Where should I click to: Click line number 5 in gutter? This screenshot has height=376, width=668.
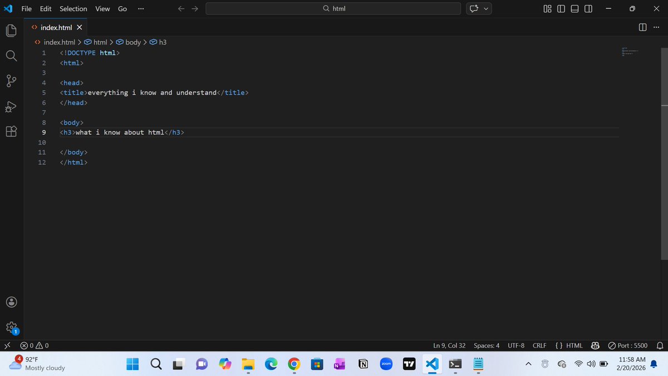click(x=44, y=92)
